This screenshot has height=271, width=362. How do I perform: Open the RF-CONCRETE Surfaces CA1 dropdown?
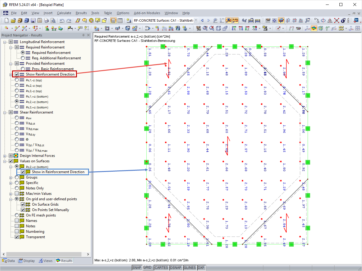(x=195, y=20)
